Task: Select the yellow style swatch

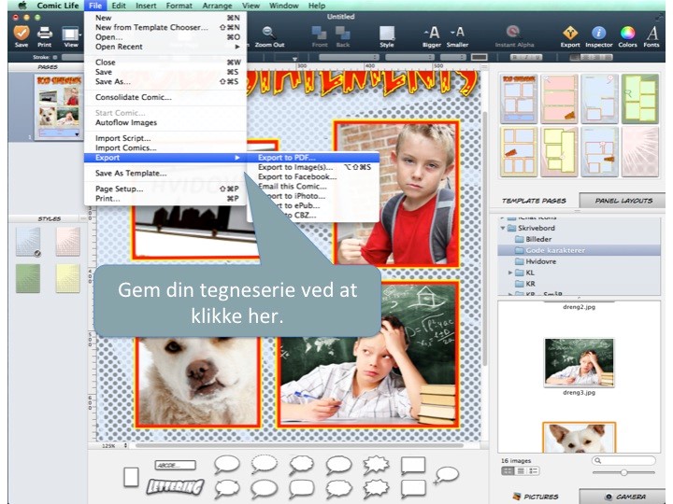Action: click(x=68, y=278)
